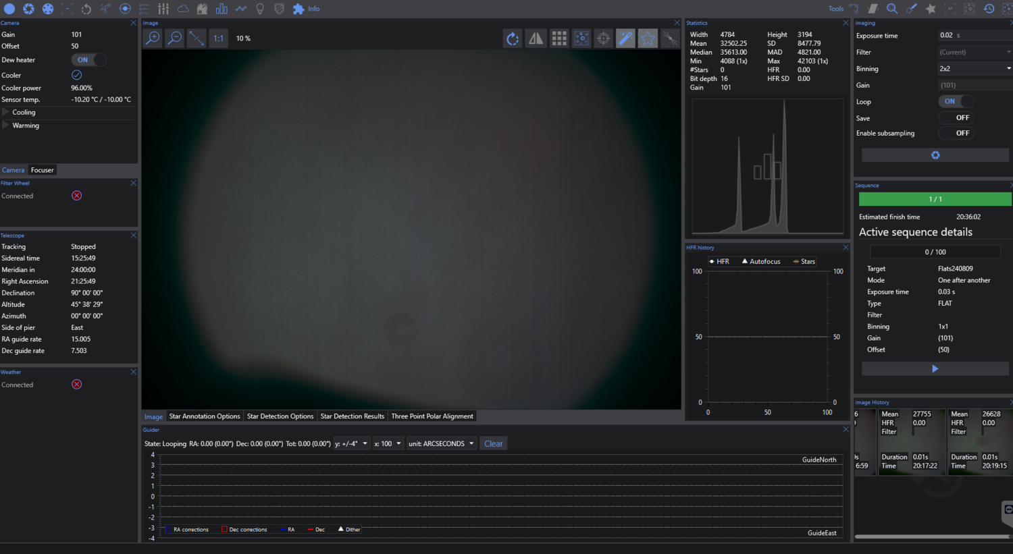The height and width of the screenshot is (554, 1013).
Task: Open Plate Solving magnifier icon in Tools
Action: pos(891,9)
